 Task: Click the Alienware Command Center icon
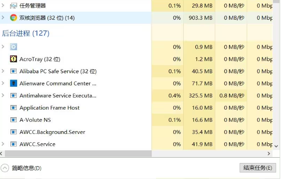14,83
